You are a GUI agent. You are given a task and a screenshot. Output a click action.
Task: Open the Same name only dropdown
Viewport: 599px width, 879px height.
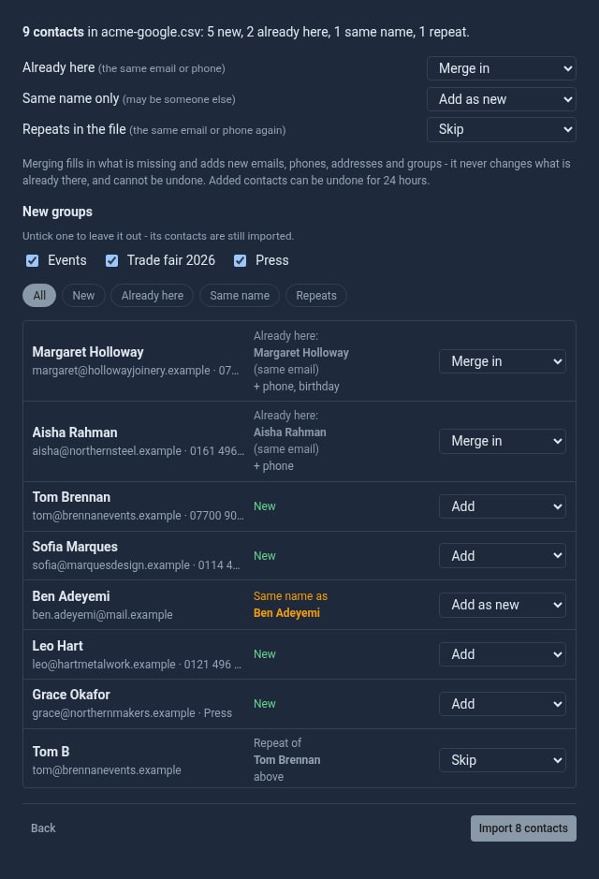pyautogui.click(x=501, y=99)
